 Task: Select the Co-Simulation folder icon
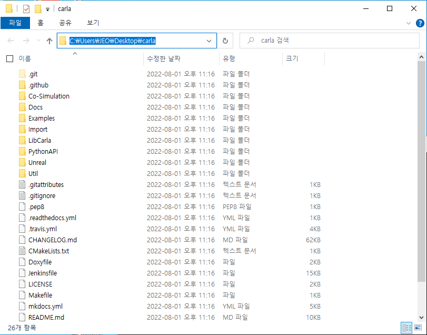tap(22, 96)
